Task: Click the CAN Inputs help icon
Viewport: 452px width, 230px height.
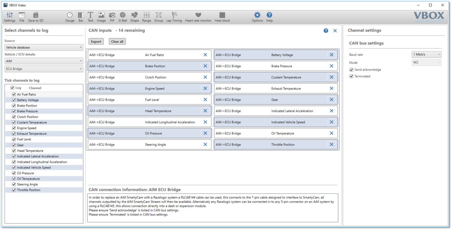Action: [x=326, y=30]
